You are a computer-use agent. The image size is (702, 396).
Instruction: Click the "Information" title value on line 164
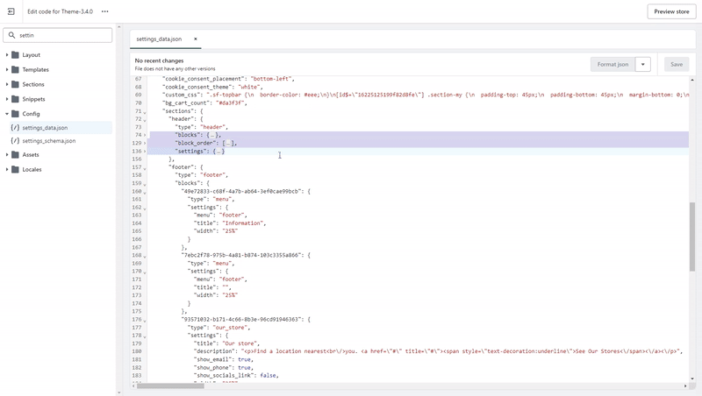[x=242, y=223]
